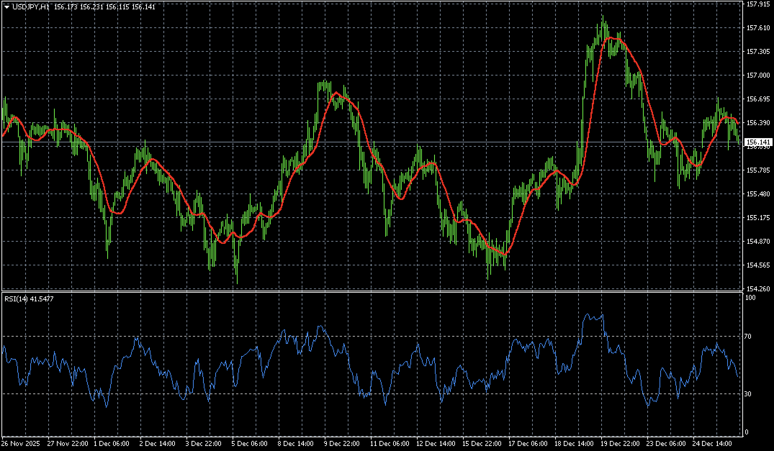Click the 11 Dec 06:00 time label
774x451 pixels.
tap(390, 443)
